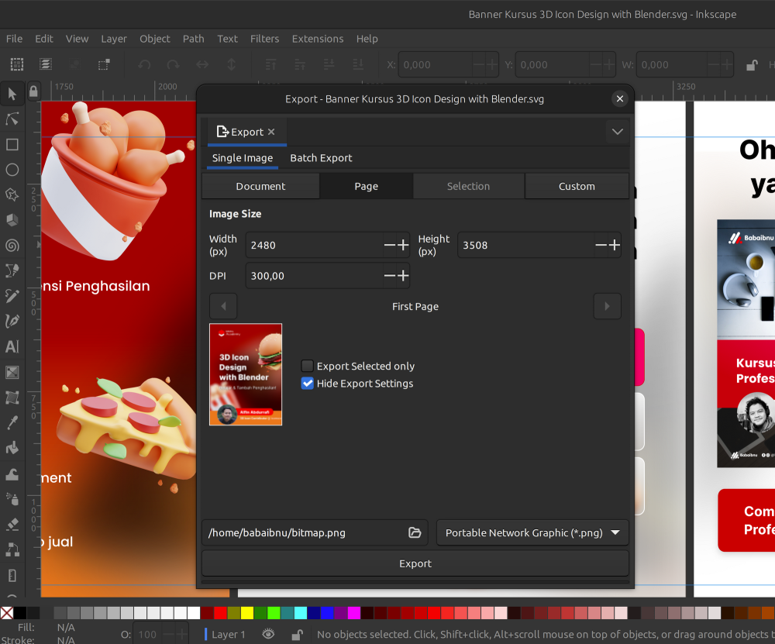Increase export Height with plus button
This screenshot has height=644, width=775.
point(614,245)
